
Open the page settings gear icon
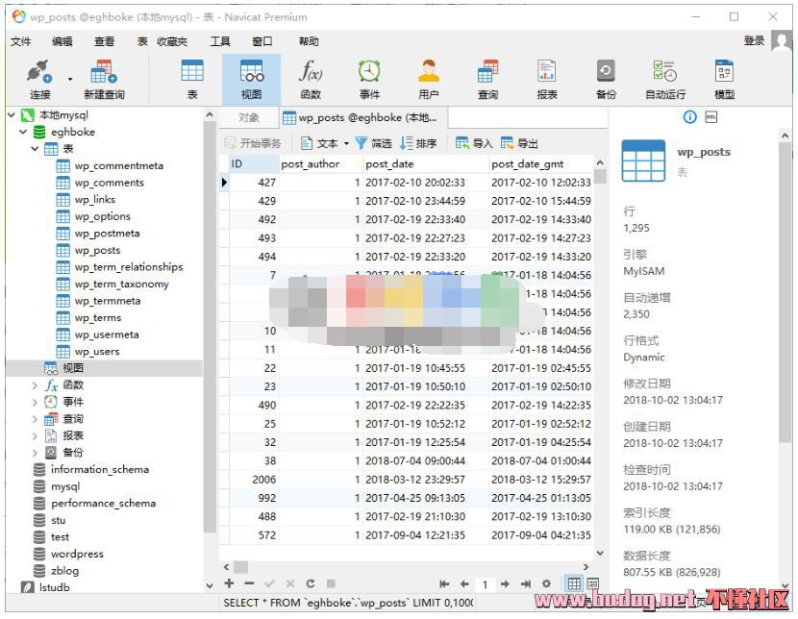(x=546, y=583)
